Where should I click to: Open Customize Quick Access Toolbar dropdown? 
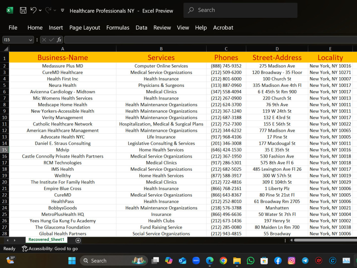pyautogui.click(x=62, y=10)
